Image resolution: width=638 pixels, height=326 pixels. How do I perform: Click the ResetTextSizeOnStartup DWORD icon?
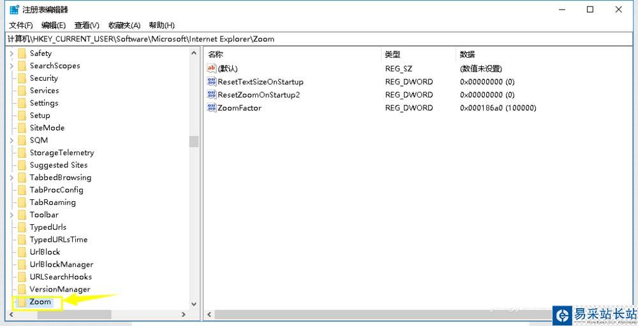pyautogui.click(x=212, y=81)
